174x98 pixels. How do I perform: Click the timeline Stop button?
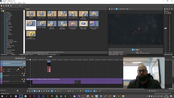[39, 91]
